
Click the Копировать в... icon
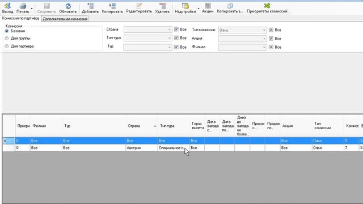[x=230, y=6]
